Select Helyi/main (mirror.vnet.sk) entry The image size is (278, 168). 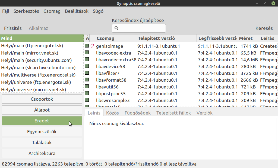42,53
